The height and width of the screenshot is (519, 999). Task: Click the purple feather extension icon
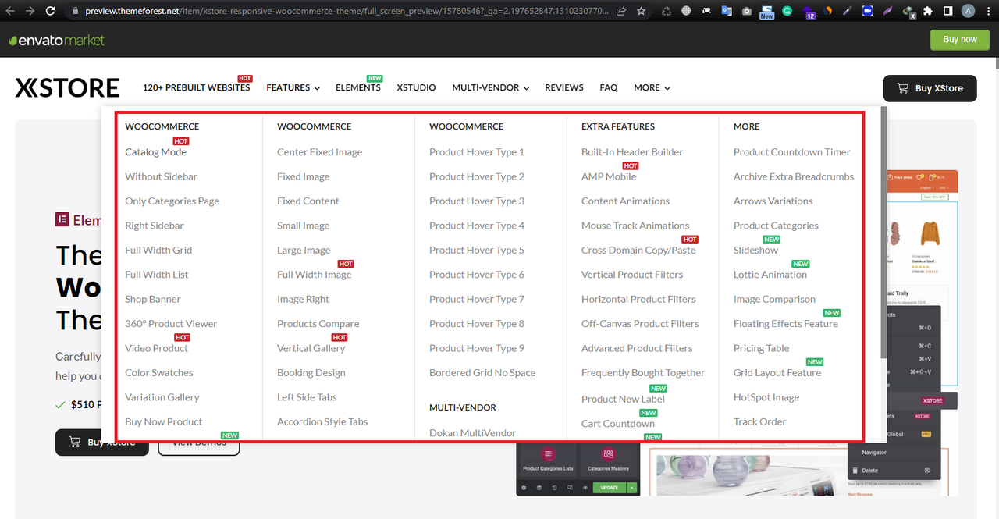[x=888, y=12]
